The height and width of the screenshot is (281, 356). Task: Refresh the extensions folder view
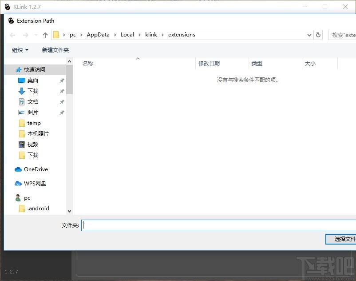tap(318, 35)
